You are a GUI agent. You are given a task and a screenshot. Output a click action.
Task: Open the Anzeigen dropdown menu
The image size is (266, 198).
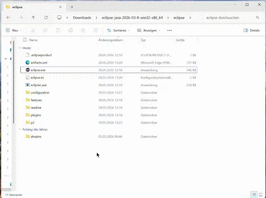[x=149, y=30]
